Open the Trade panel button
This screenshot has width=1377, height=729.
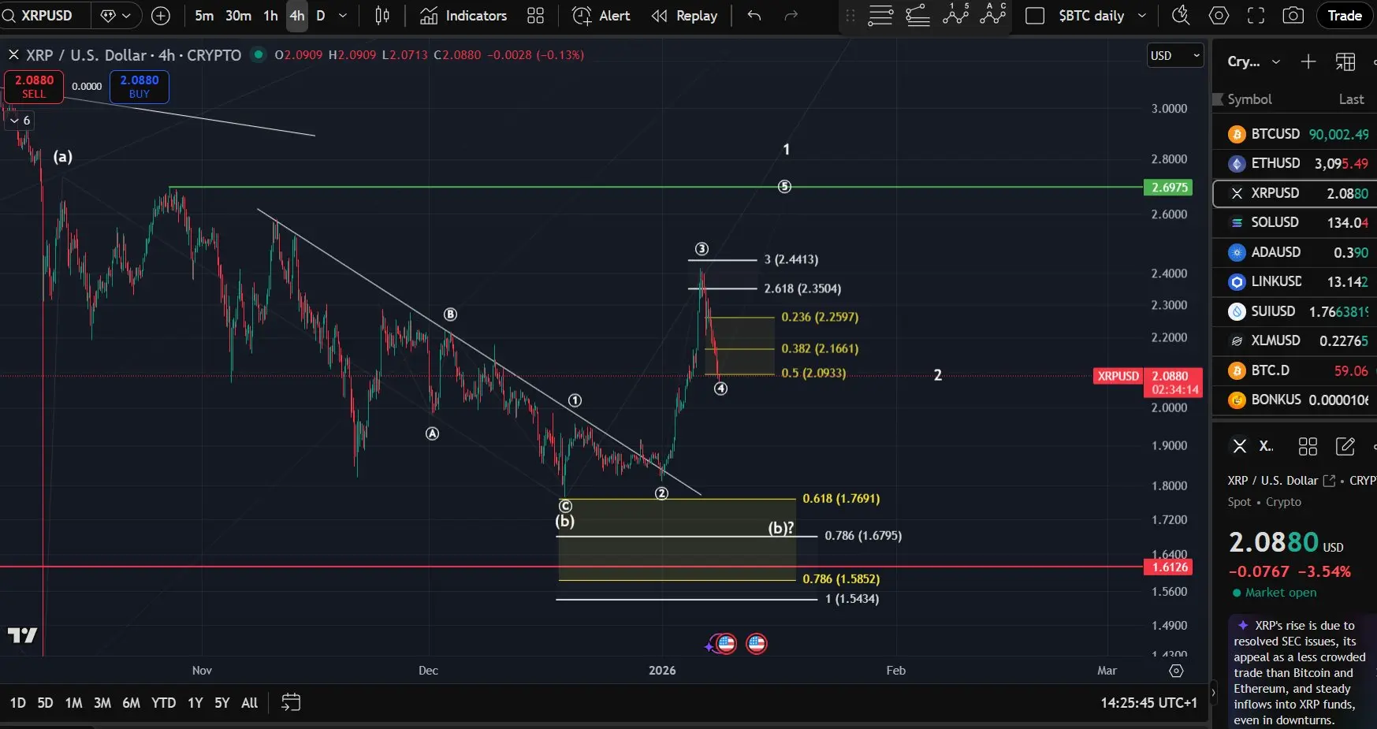pos(1344,16)
